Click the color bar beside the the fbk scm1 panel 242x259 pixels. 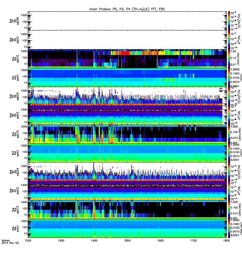coord(229,229)
